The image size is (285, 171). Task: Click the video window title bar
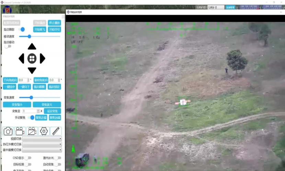pos(175,12)
